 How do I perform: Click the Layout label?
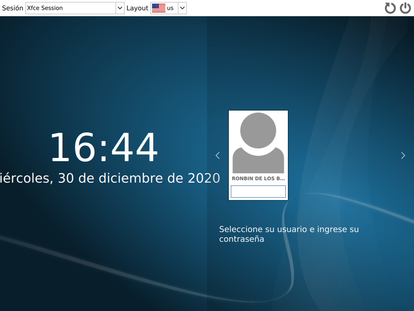click(x=137, y=8)
